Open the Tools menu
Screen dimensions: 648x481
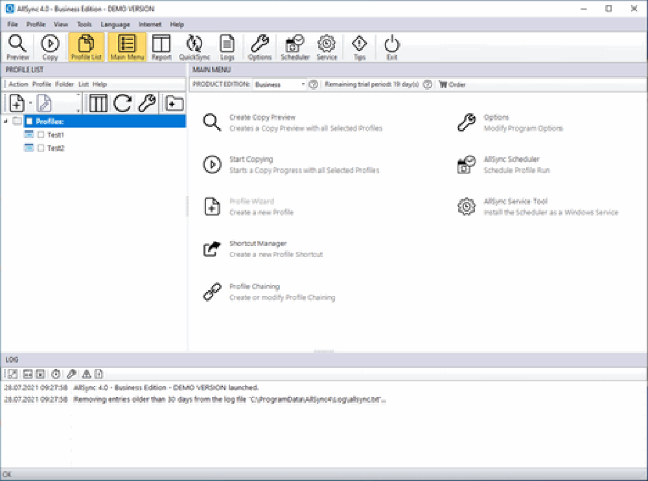click(x=84, y=24)
